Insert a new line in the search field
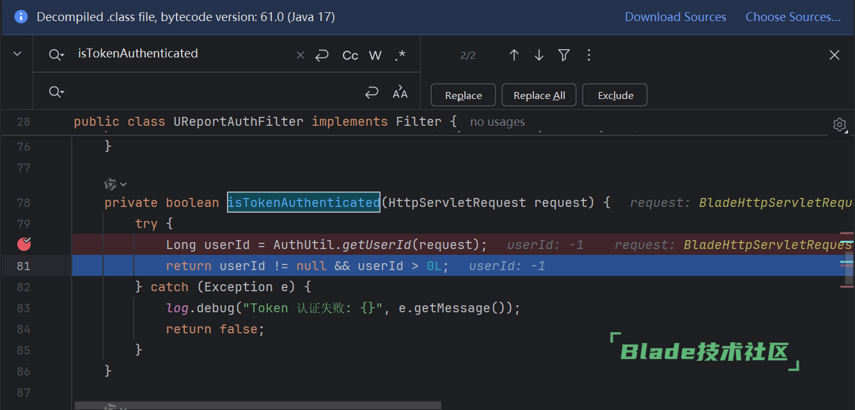The image size is (855, 410). point(322,56)
